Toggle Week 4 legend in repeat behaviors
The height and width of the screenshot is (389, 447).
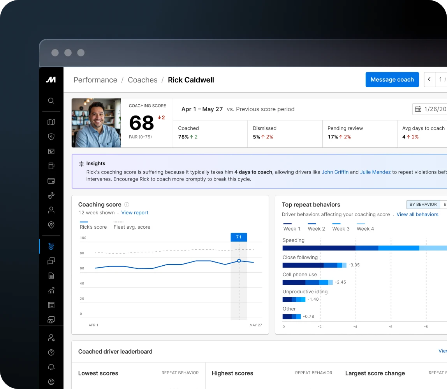tap(365, 227)
